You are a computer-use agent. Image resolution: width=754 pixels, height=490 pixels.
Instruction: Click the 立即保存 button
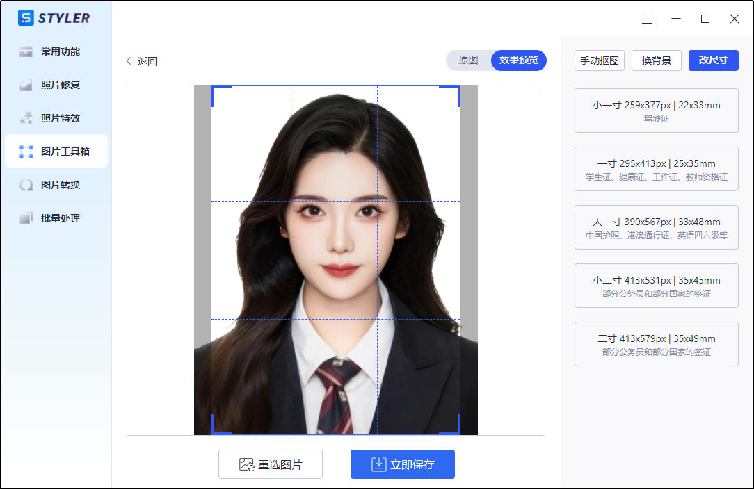403,464
